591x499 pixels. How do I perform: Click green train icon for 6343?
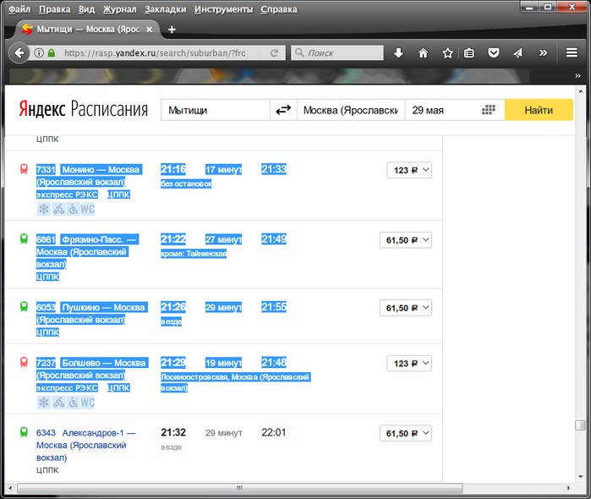(x=24, y=432)
